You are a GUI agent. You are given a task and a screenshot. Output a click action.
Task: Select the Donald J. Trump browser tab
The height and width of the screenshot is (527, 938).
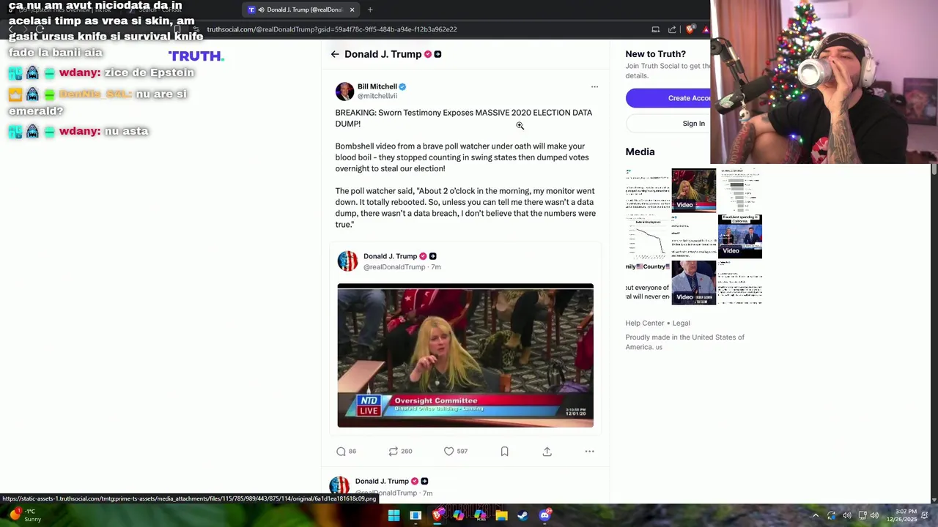pos(302,10)
